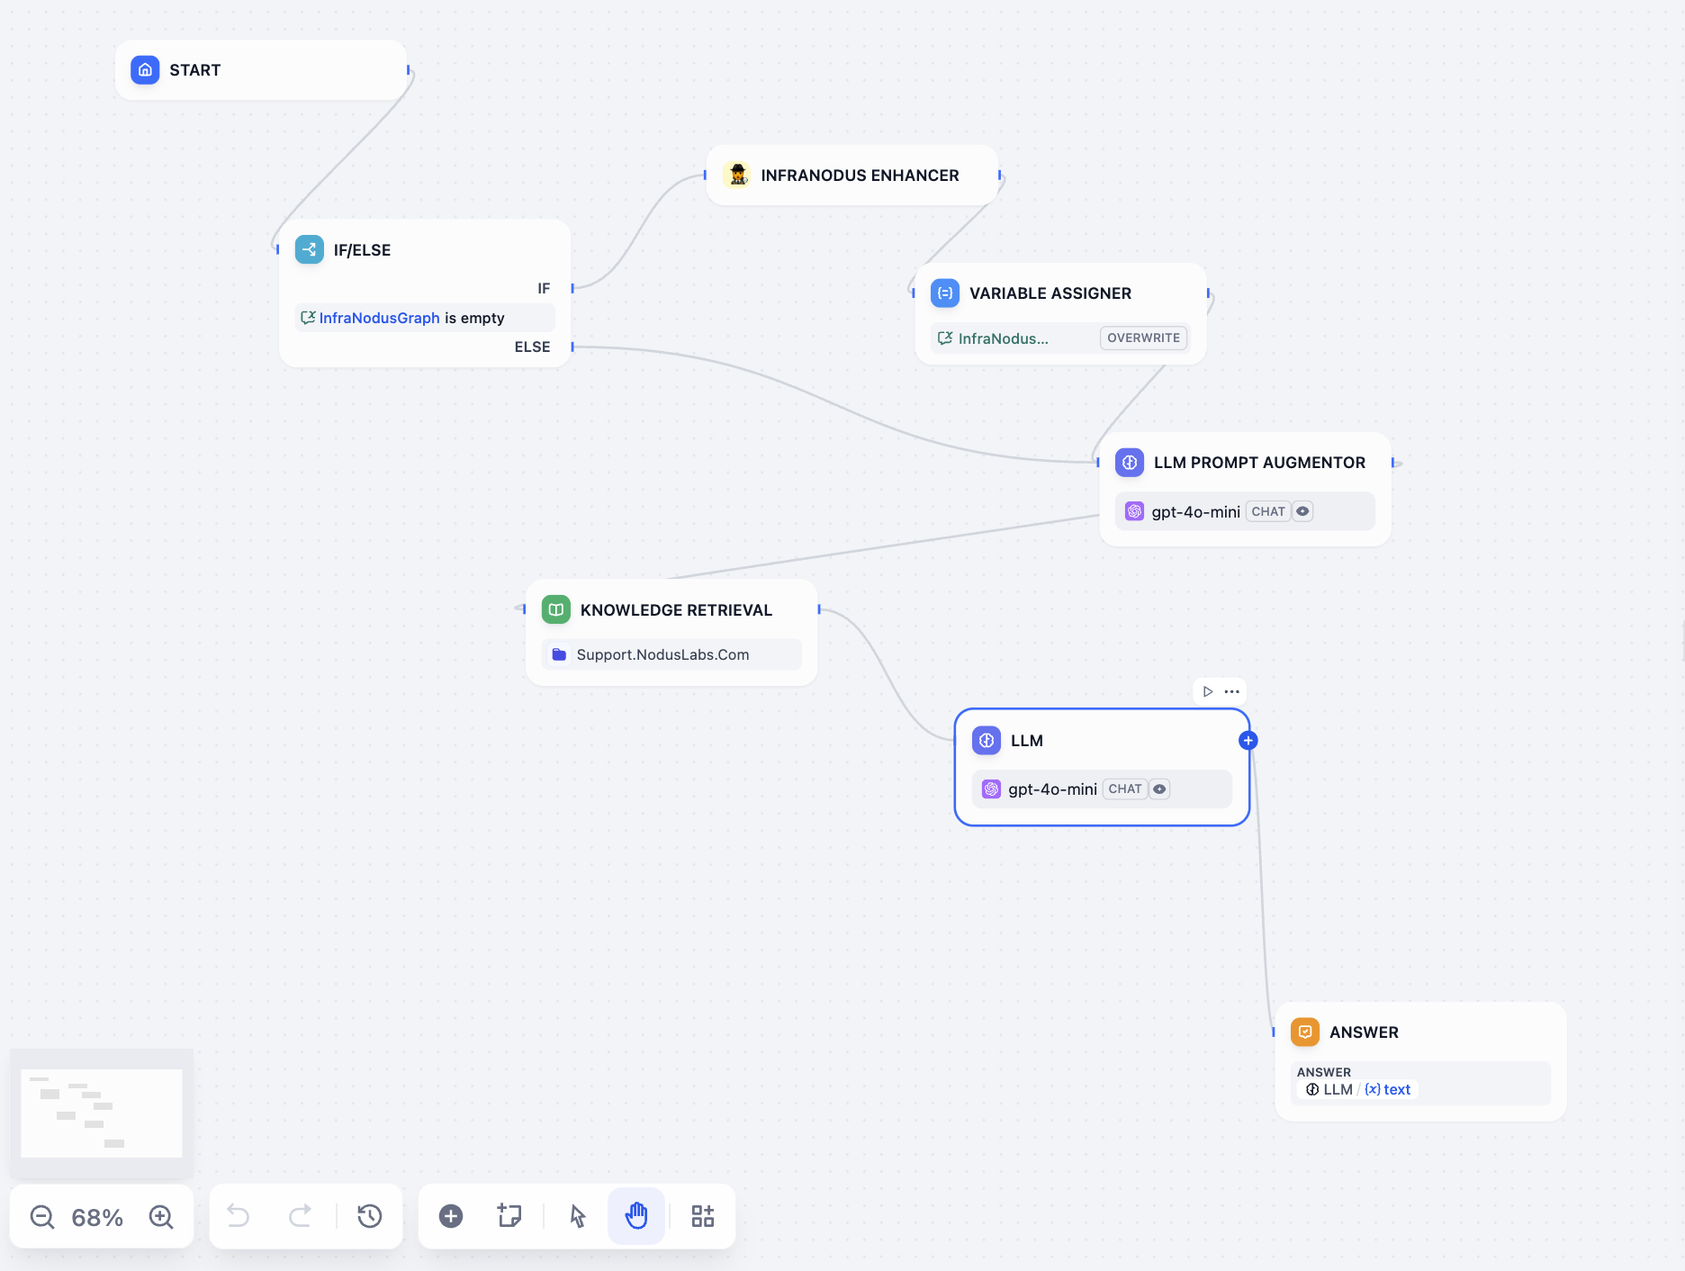The image size is (1685, 1271).
Task: Switch to pointer mode
Action: pos(578,1216)
